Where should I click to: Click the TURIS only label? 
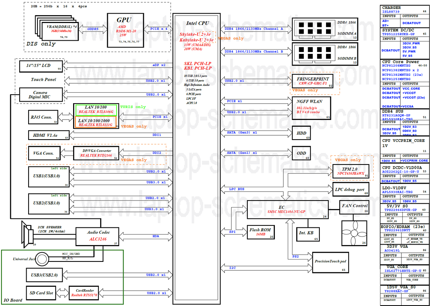(133, 107)
